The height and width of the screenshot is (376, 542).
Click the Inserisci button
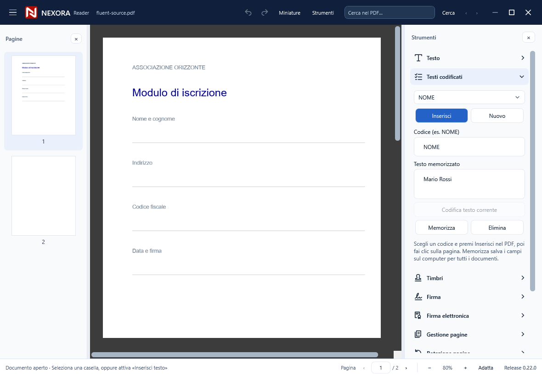click(x=441, y=116)
